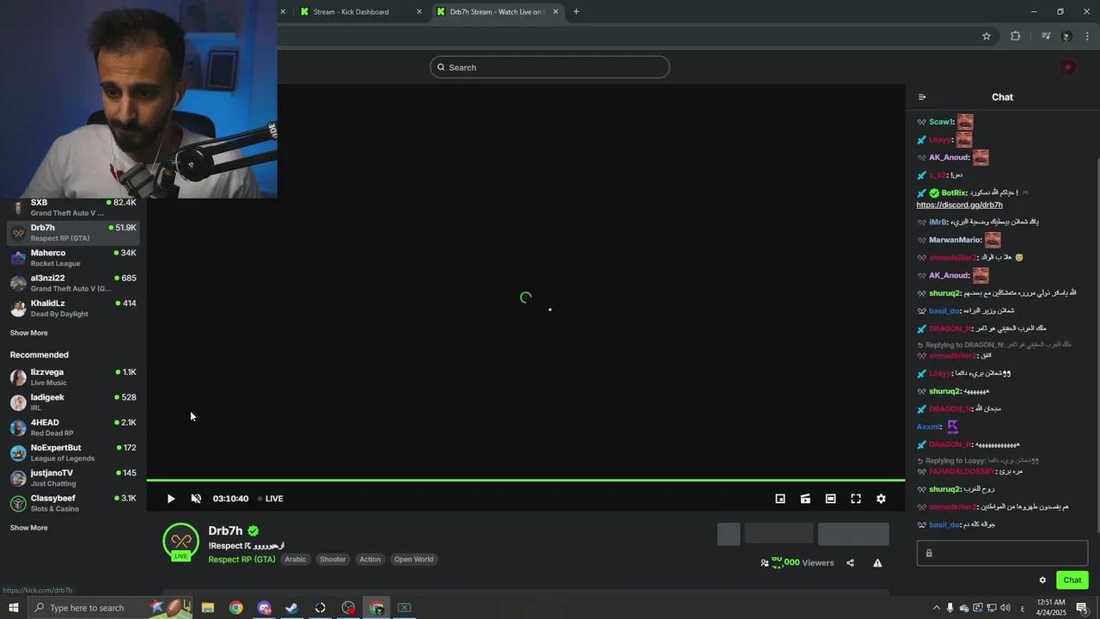The width and height of the screenshot is (1100, 619).
Task: Open BotRix bot username in chat
Action: pyautogui.click(x=954, y=193)
